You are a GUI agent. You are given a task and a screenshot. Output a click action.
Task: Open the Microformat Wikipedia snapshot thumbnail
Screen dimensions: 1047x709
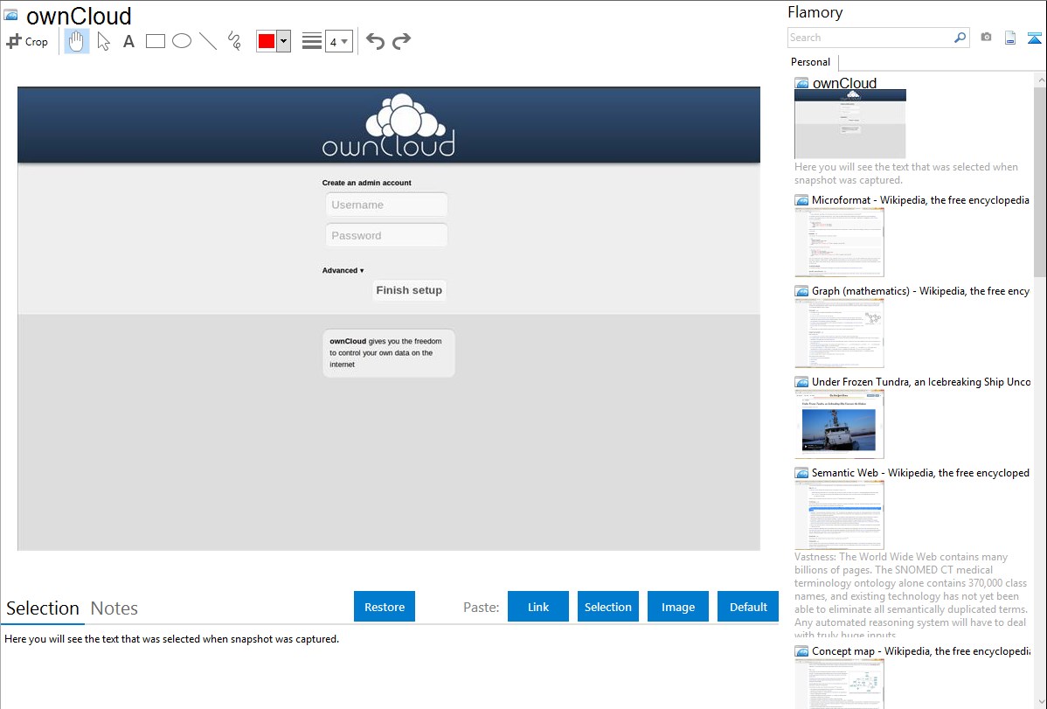(839, 242)
